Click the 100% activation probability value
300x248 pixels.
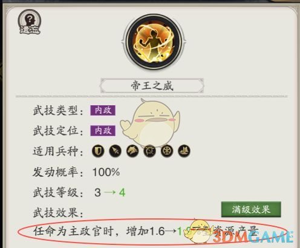coord(106,172)
